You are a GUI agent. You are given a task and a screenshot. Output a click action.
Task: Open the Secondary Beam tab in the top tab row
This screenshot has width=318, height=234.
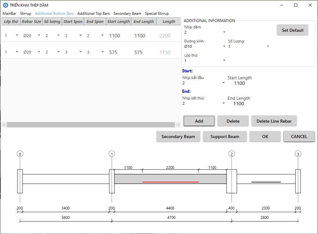click(x=127, y=14)
